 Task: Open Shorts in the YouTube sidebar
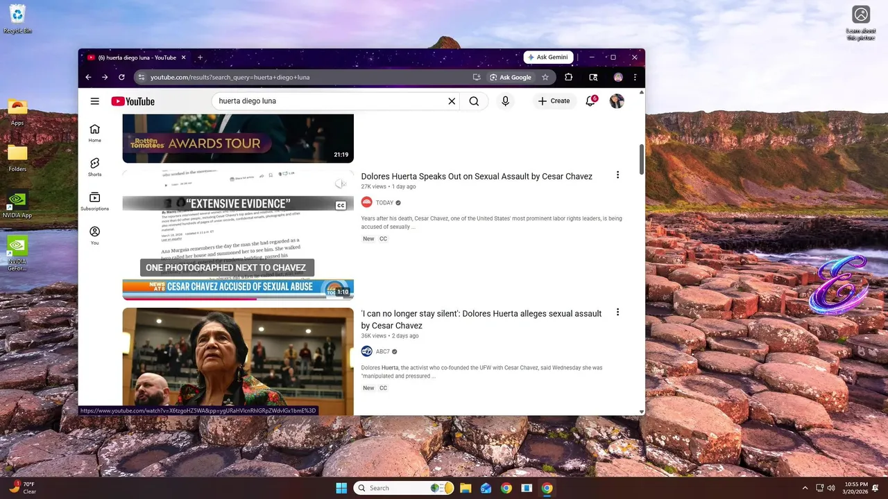pos(94,167)
